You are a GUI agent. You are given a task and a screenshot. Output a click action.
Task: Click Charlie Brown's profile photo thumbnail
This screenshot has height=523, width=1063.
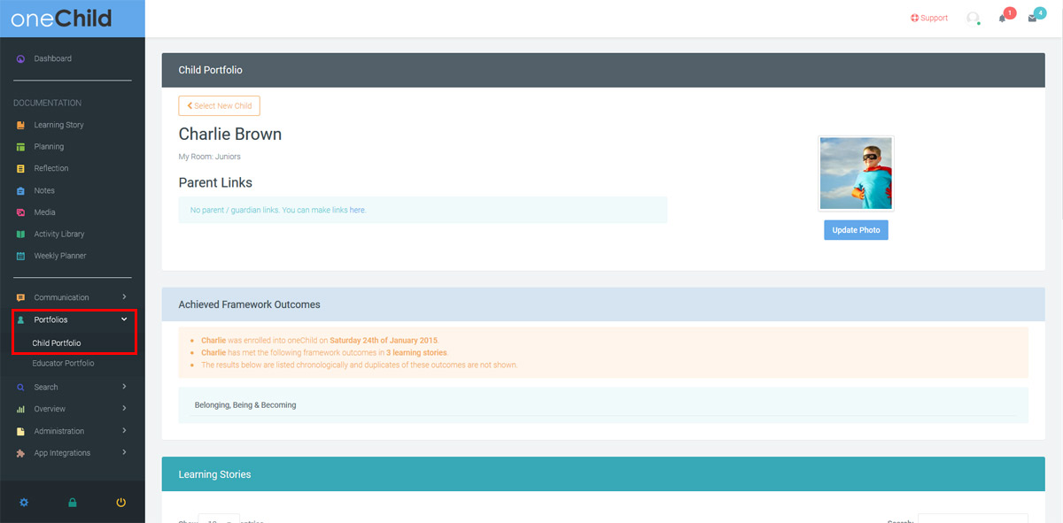(x=856, y=173)
